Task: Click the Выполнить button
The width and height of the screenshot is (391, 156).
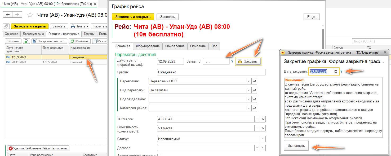Action: click(x=296, y=145)
